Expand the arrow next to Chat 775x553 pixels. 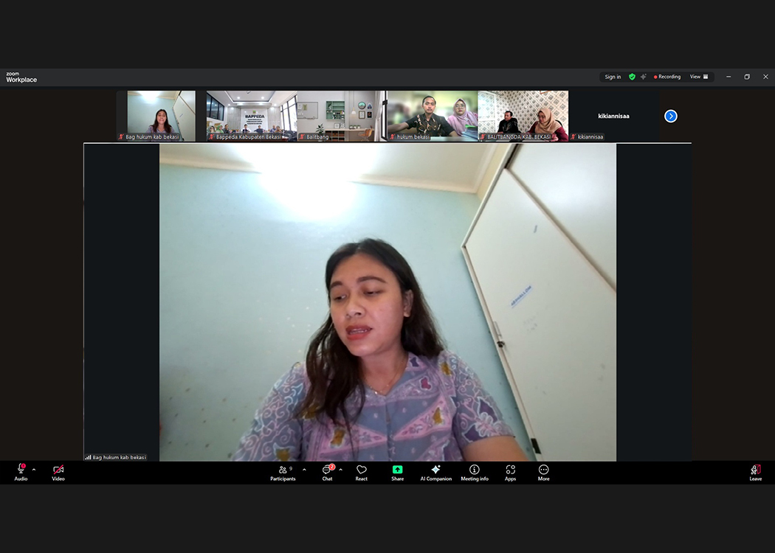(340, 470)
